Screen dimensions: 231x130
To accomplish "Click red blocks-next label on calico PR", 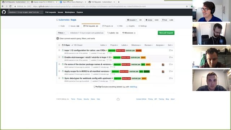I will [x=120, y=51].
